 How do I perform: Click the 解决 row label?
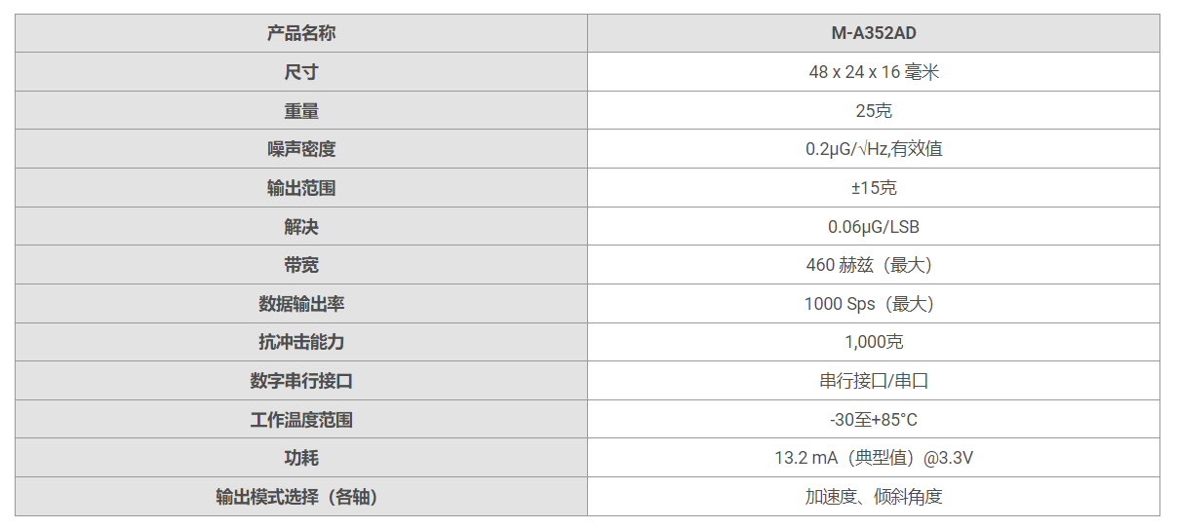click(301, 227)
